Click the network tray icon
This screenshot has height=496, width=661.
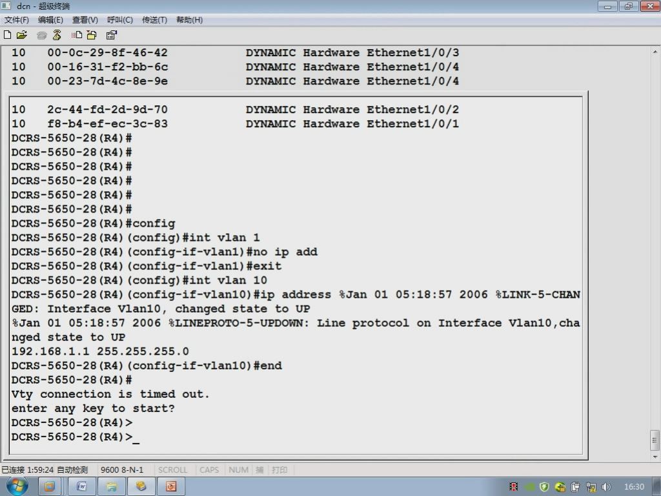click(x=591, y=487)
